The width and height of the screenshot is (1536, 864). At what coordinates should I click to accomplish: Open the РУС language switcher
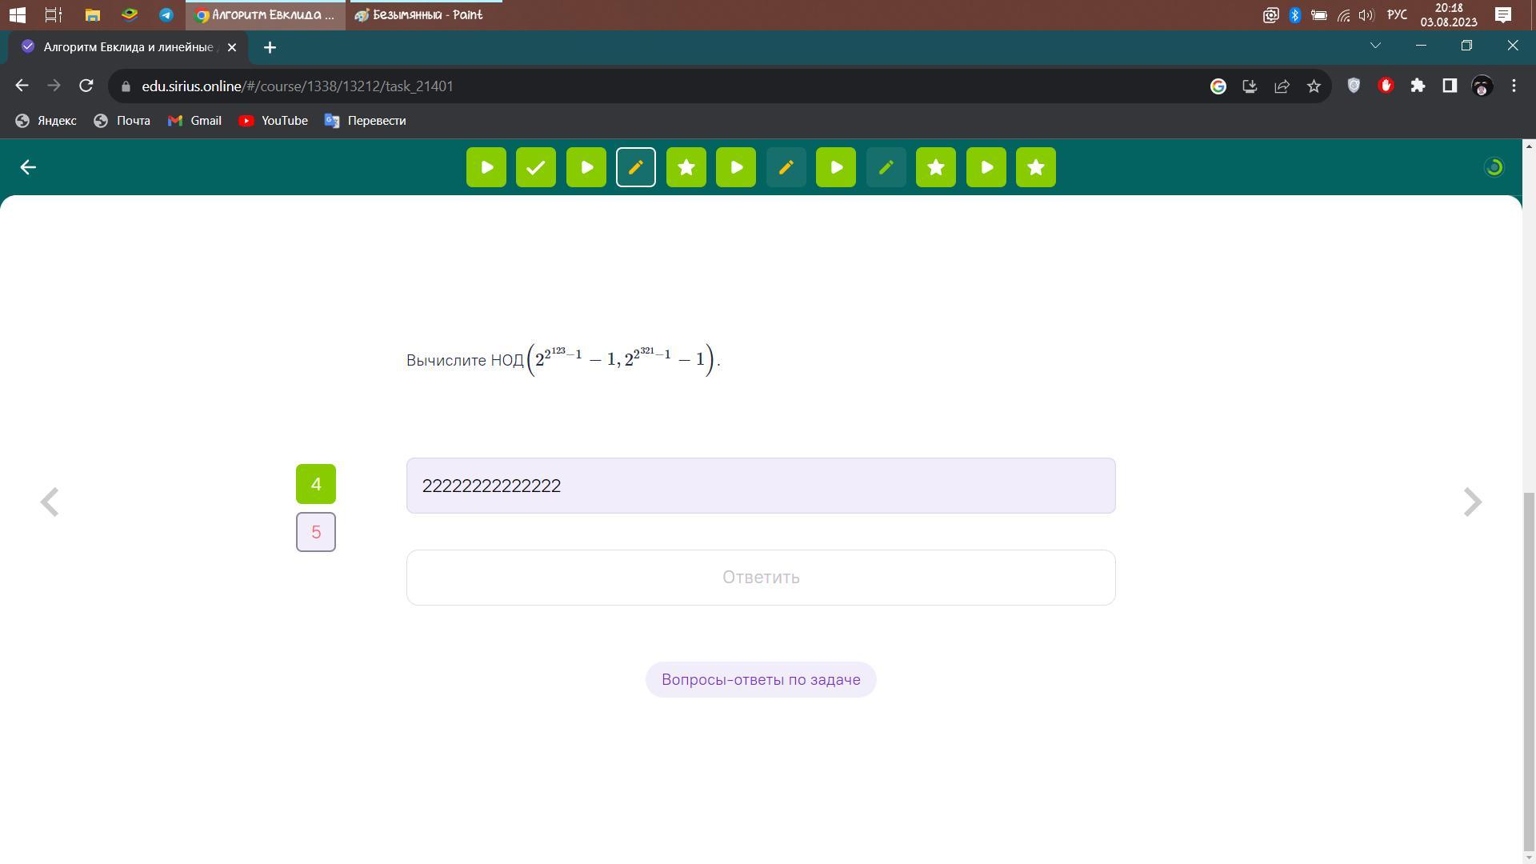[1397, 14]
